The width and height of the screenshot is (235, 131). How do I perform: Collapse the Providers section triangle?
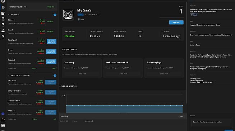(x=9, y=15)
